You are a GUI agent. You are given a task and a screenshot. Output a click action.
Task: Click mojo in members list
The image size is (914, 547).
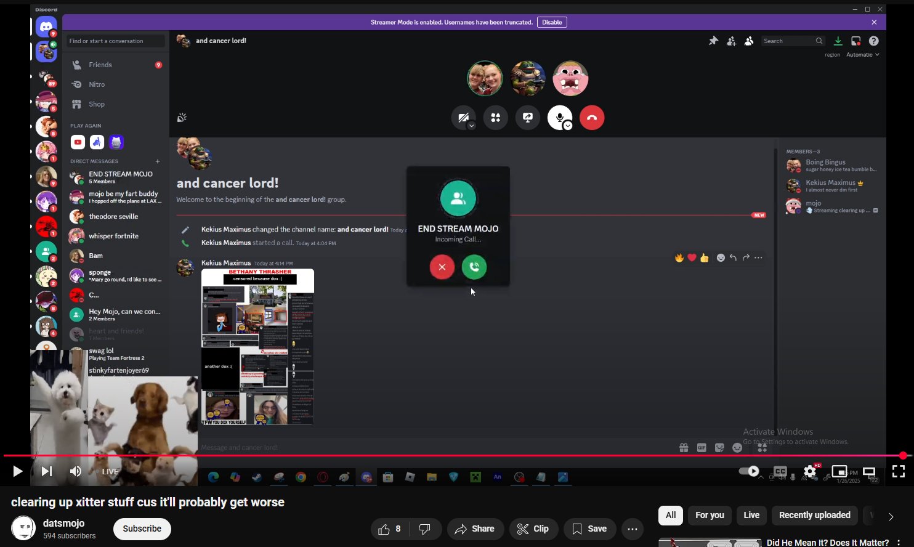(x=831, y=206)
